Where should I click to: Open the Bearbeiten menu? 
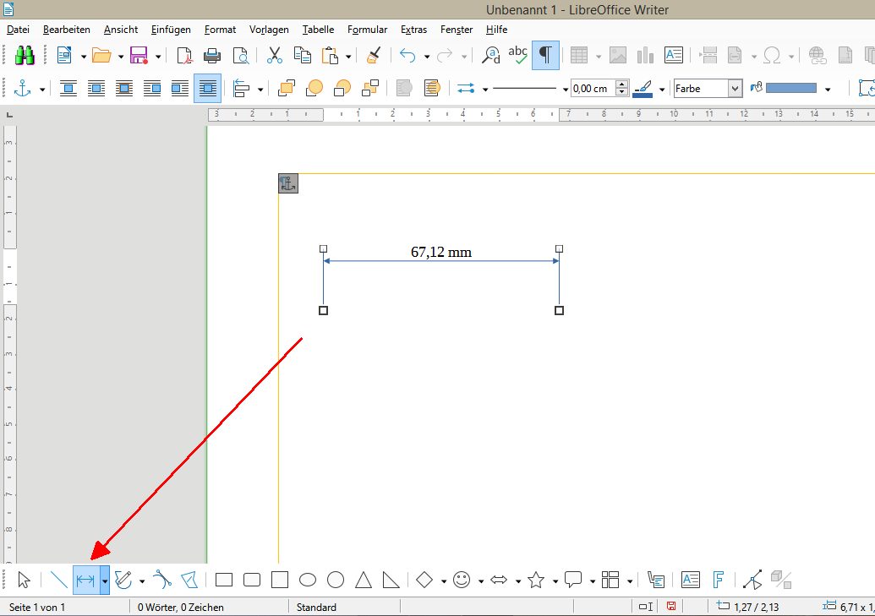pos(67,30)
